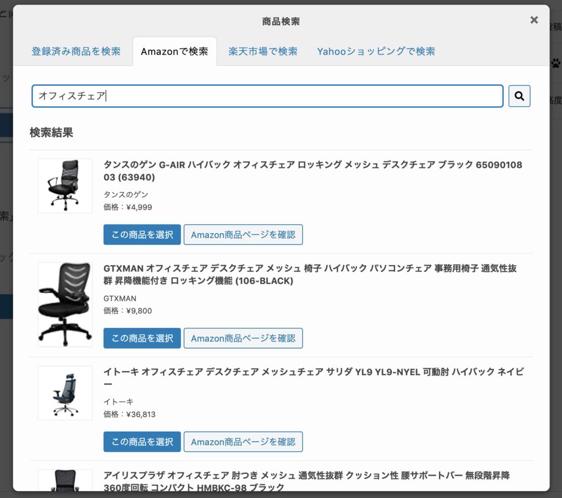Click the イトーキ navy chair thumbnail
The width and height of the screenshot is (562, 498).
[65, 393]
